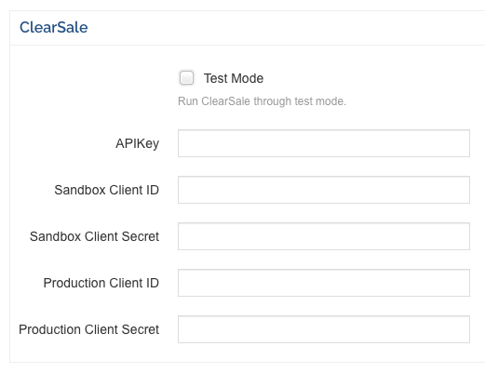Click 'ClearSale' within the gray help text
Screen dimensions: 485x373
pyautogui.click(x=225, y=101)
